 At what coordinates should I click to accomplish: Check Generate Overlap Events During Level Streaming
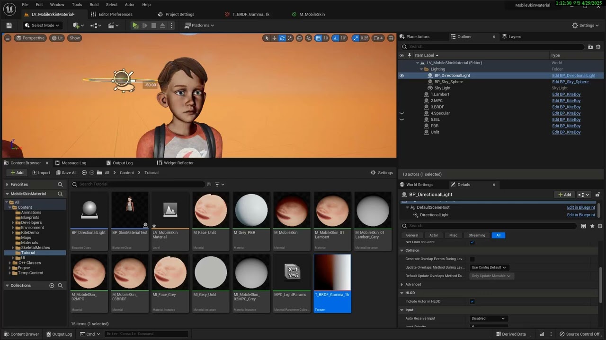(472, 259)
